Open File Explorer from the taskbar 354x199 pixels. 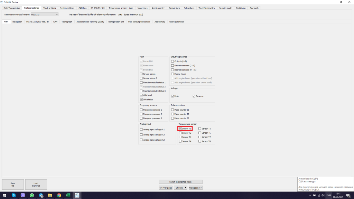[50, 195]
